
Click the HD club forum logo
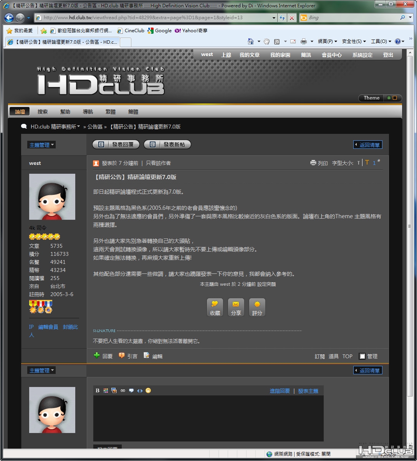tap(101, 81)
